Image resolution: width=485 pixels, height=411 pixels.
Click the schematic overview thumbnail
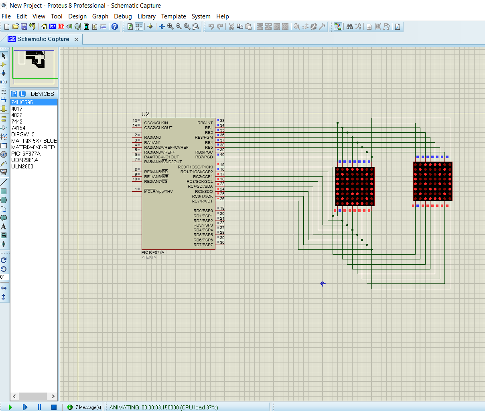34,67
